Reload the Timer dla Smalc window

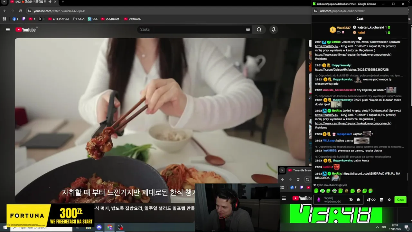click(298, 179)
